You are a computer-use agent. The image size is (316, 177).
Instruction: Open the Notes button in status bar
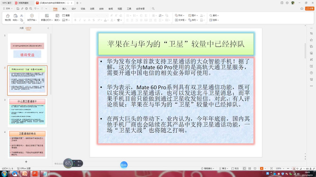pos(223,169)
